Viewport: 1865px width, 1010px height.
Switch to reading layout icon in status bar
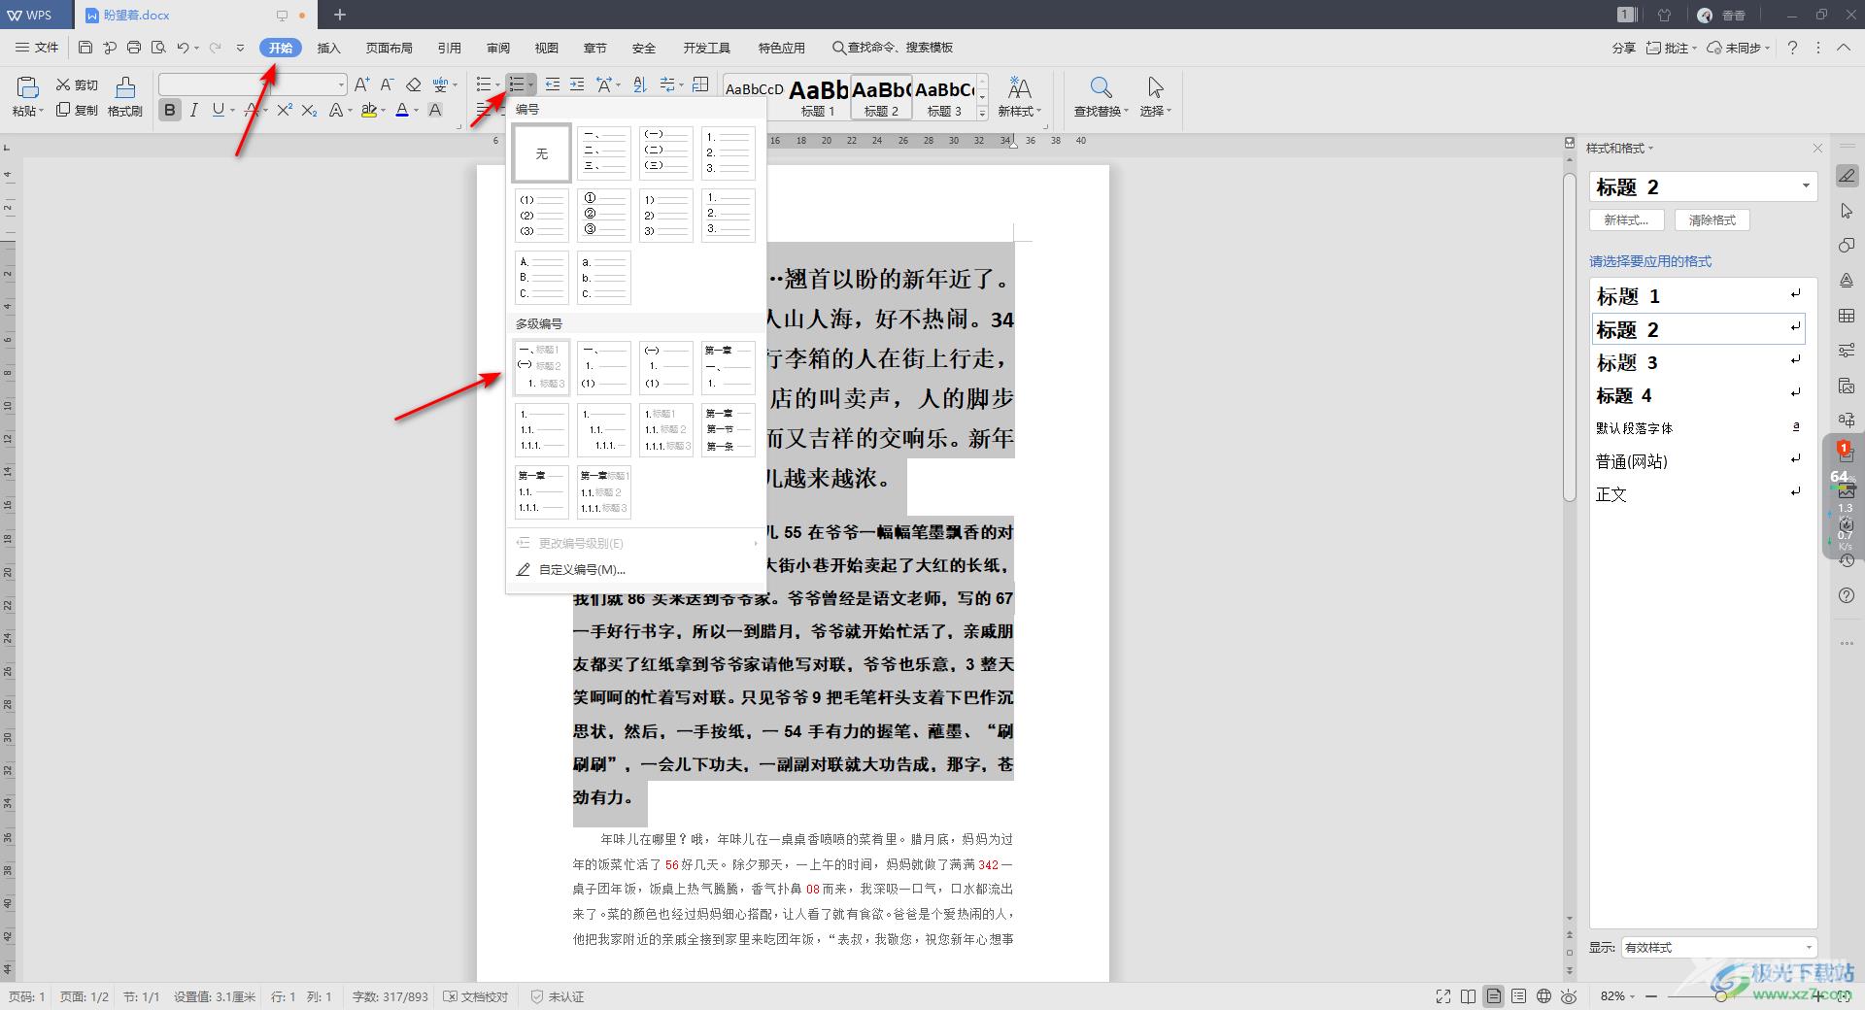pyautogui.click(x=1469, y=996)
